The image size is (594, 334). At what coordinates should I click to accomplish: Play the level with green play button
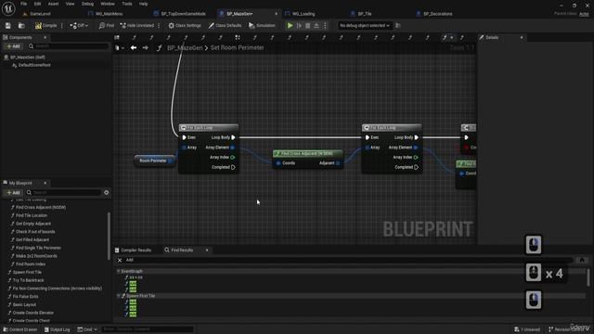(x=290, y=25)
